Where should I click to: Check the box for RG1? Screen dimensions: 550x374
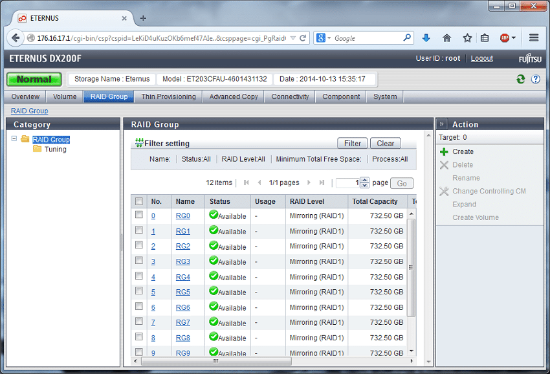(x=139, y=230)
